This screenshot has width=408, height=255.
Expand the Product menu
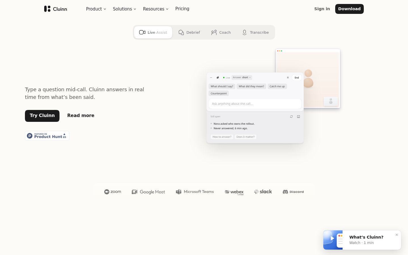[x=96, y=9]
